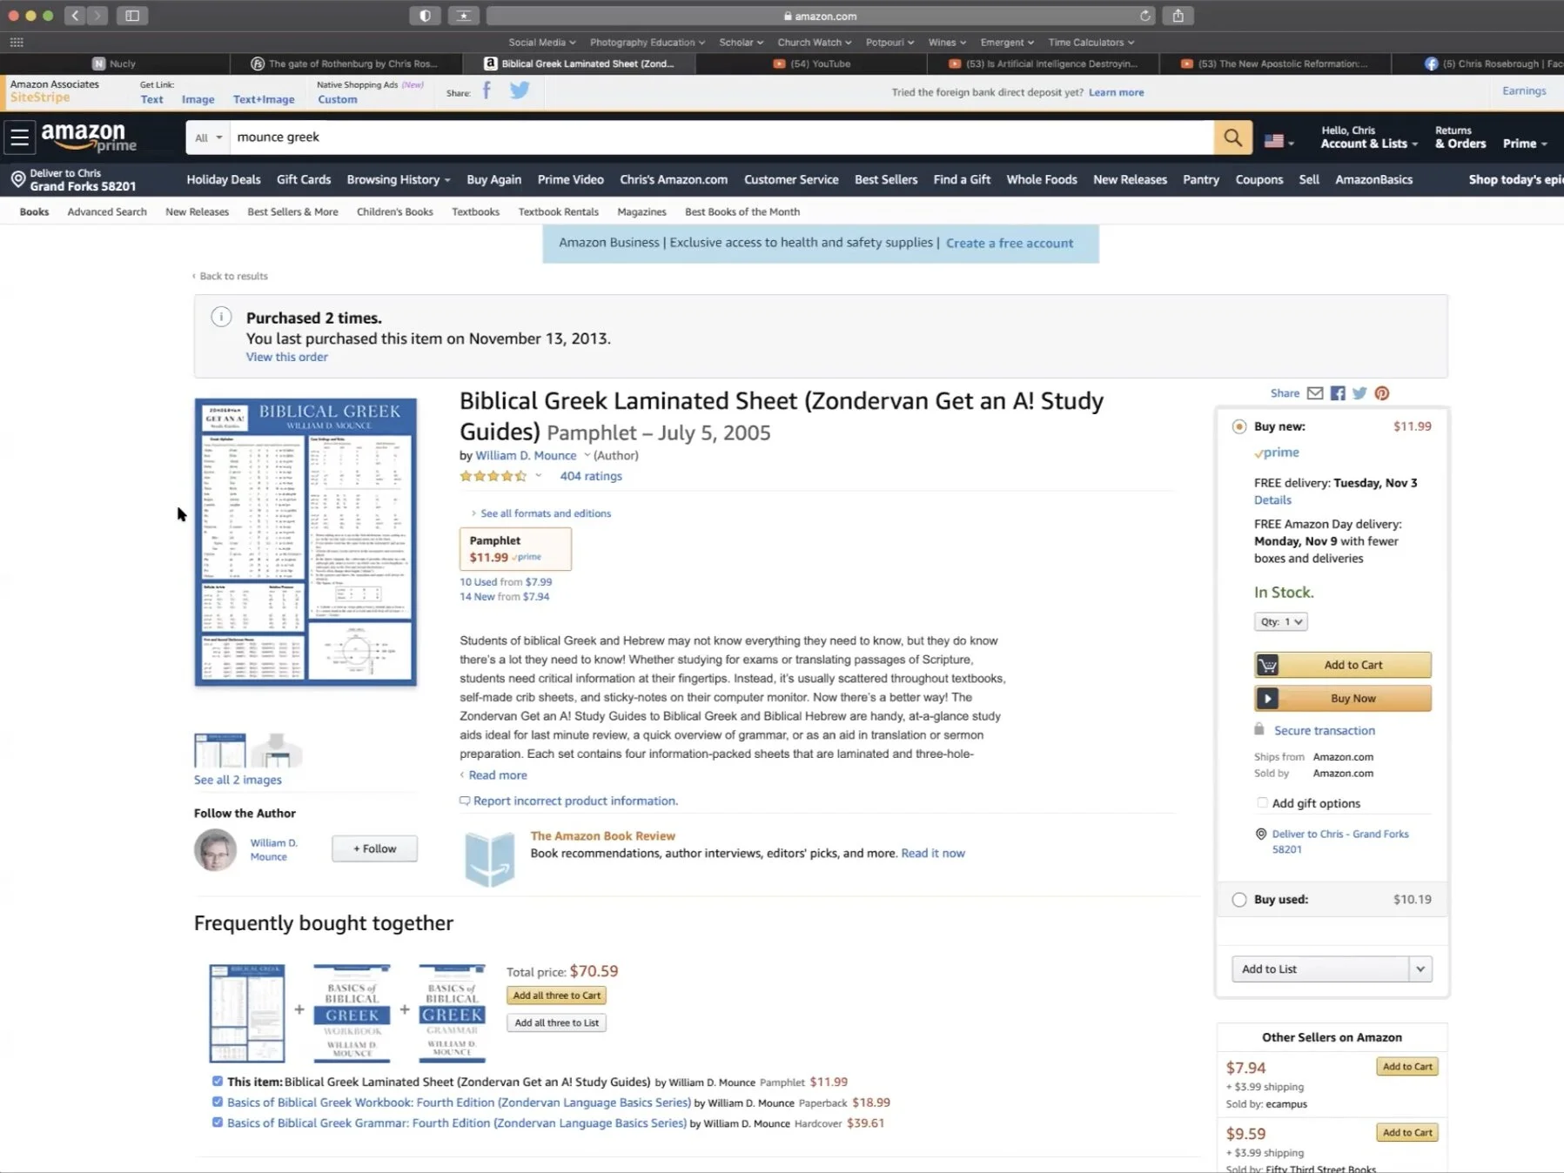Uncheck Basics of Biblical Greek Grammar checkbox
The width and height of the screenshot is (1564, 1173).
click(x=218, y=1123)
